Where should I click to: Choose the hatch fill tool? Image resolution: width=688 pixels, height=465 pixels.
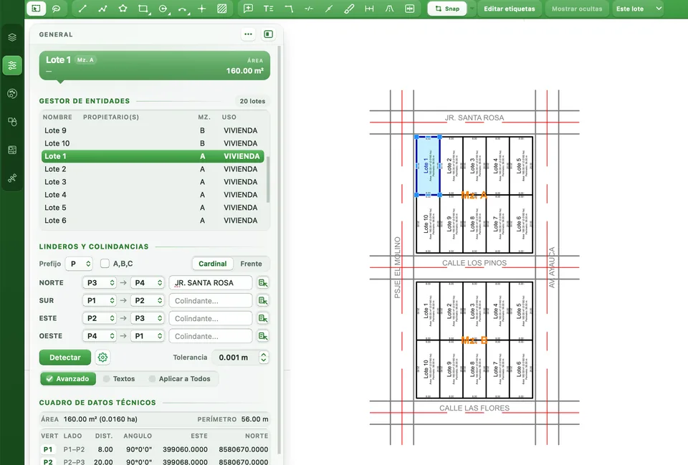tap(222, 9)
